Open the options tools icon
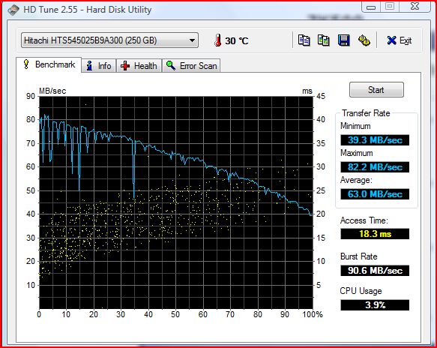 point(364,40)
